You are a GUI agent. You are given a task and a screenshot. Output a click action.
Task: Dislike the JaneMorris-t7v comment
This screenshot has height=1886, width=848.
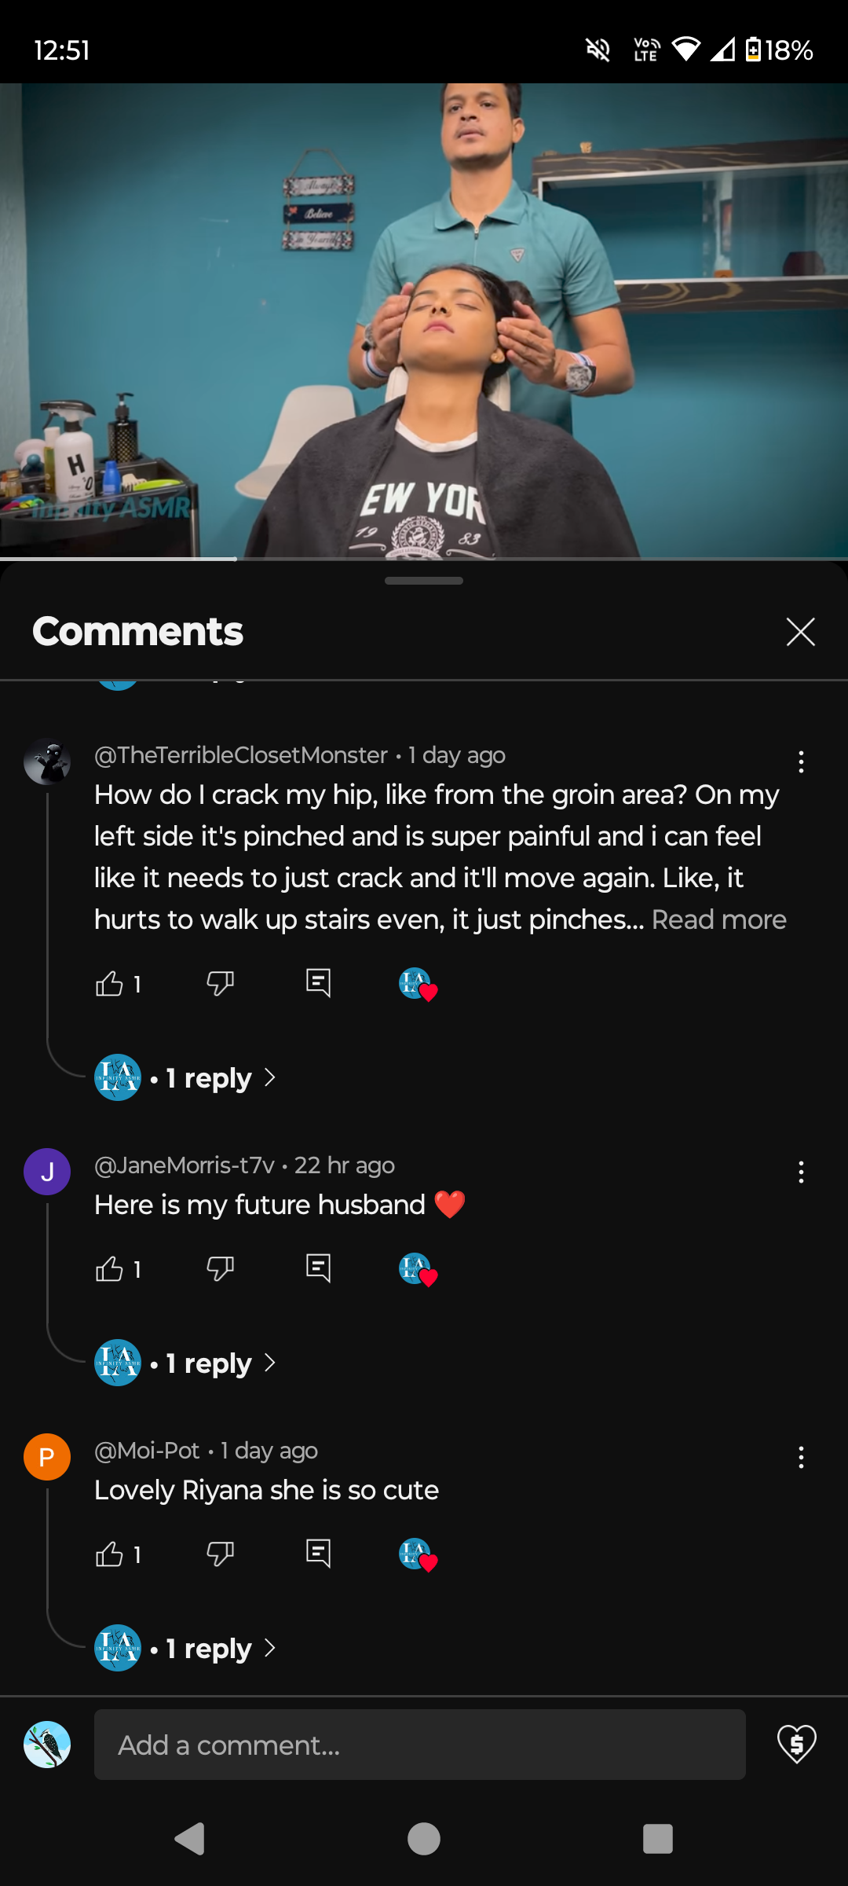point(220,1268)
